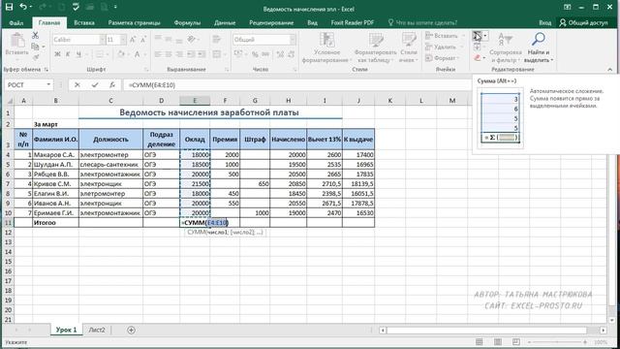Select the Format Painter brush icon
This screenshot has width=620, height=349.
click(x=35, y=57)
